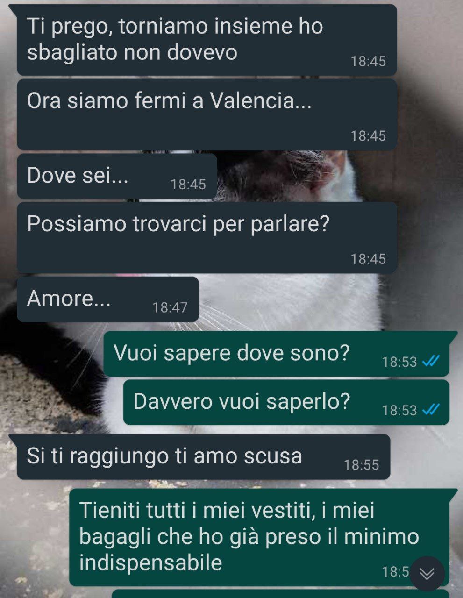The image size is (463, 598).
Task: Select the message "Ti prego, torniamo insieme"
Action: point(207,40)
